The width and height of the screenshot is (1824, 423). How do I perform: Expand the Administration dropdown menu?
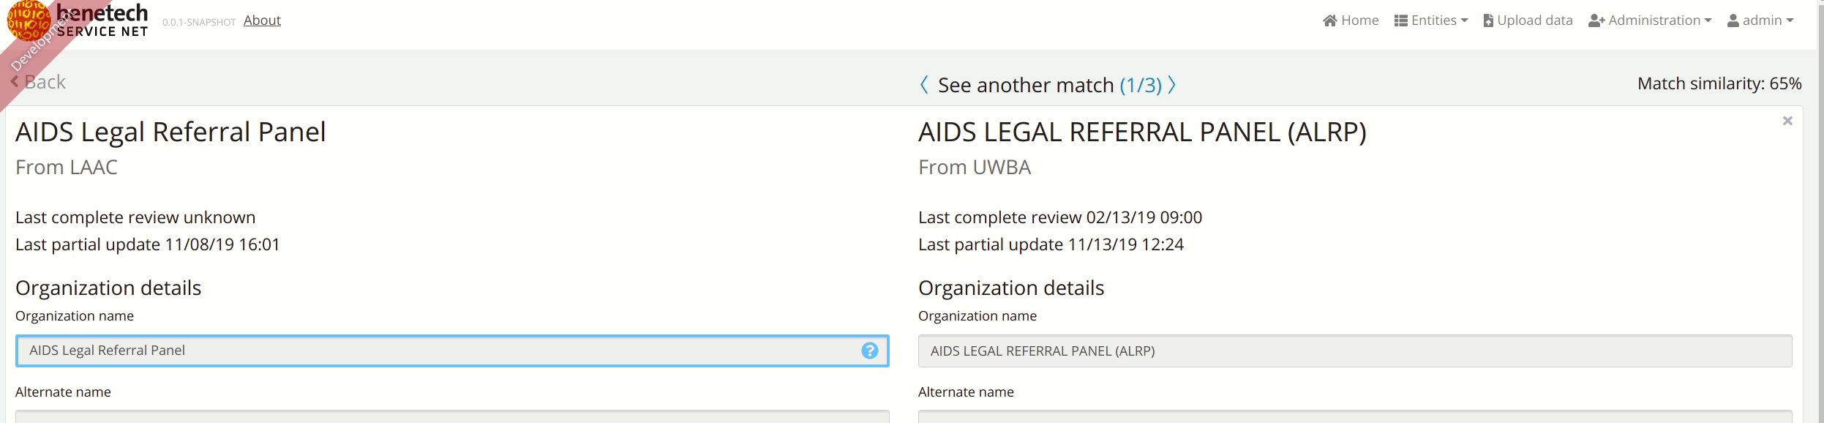click(x=1650, y=20)
